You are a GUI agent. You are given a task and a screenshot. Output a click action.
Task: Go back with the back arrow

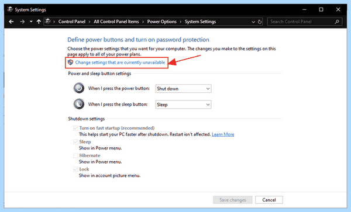click(x=11, y=22)
